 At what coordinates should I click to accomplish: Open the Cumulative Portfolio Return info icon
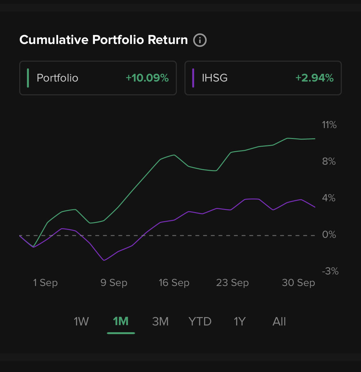(200, 40)
